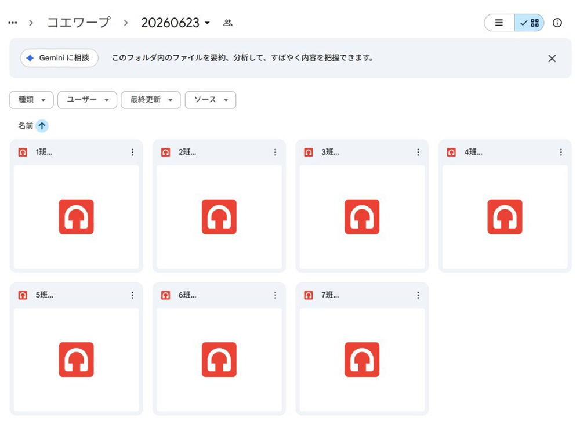The image size is (580, 435).
Task: Select the 2班 audio file thumbnail
Action: tap(219, 217)
